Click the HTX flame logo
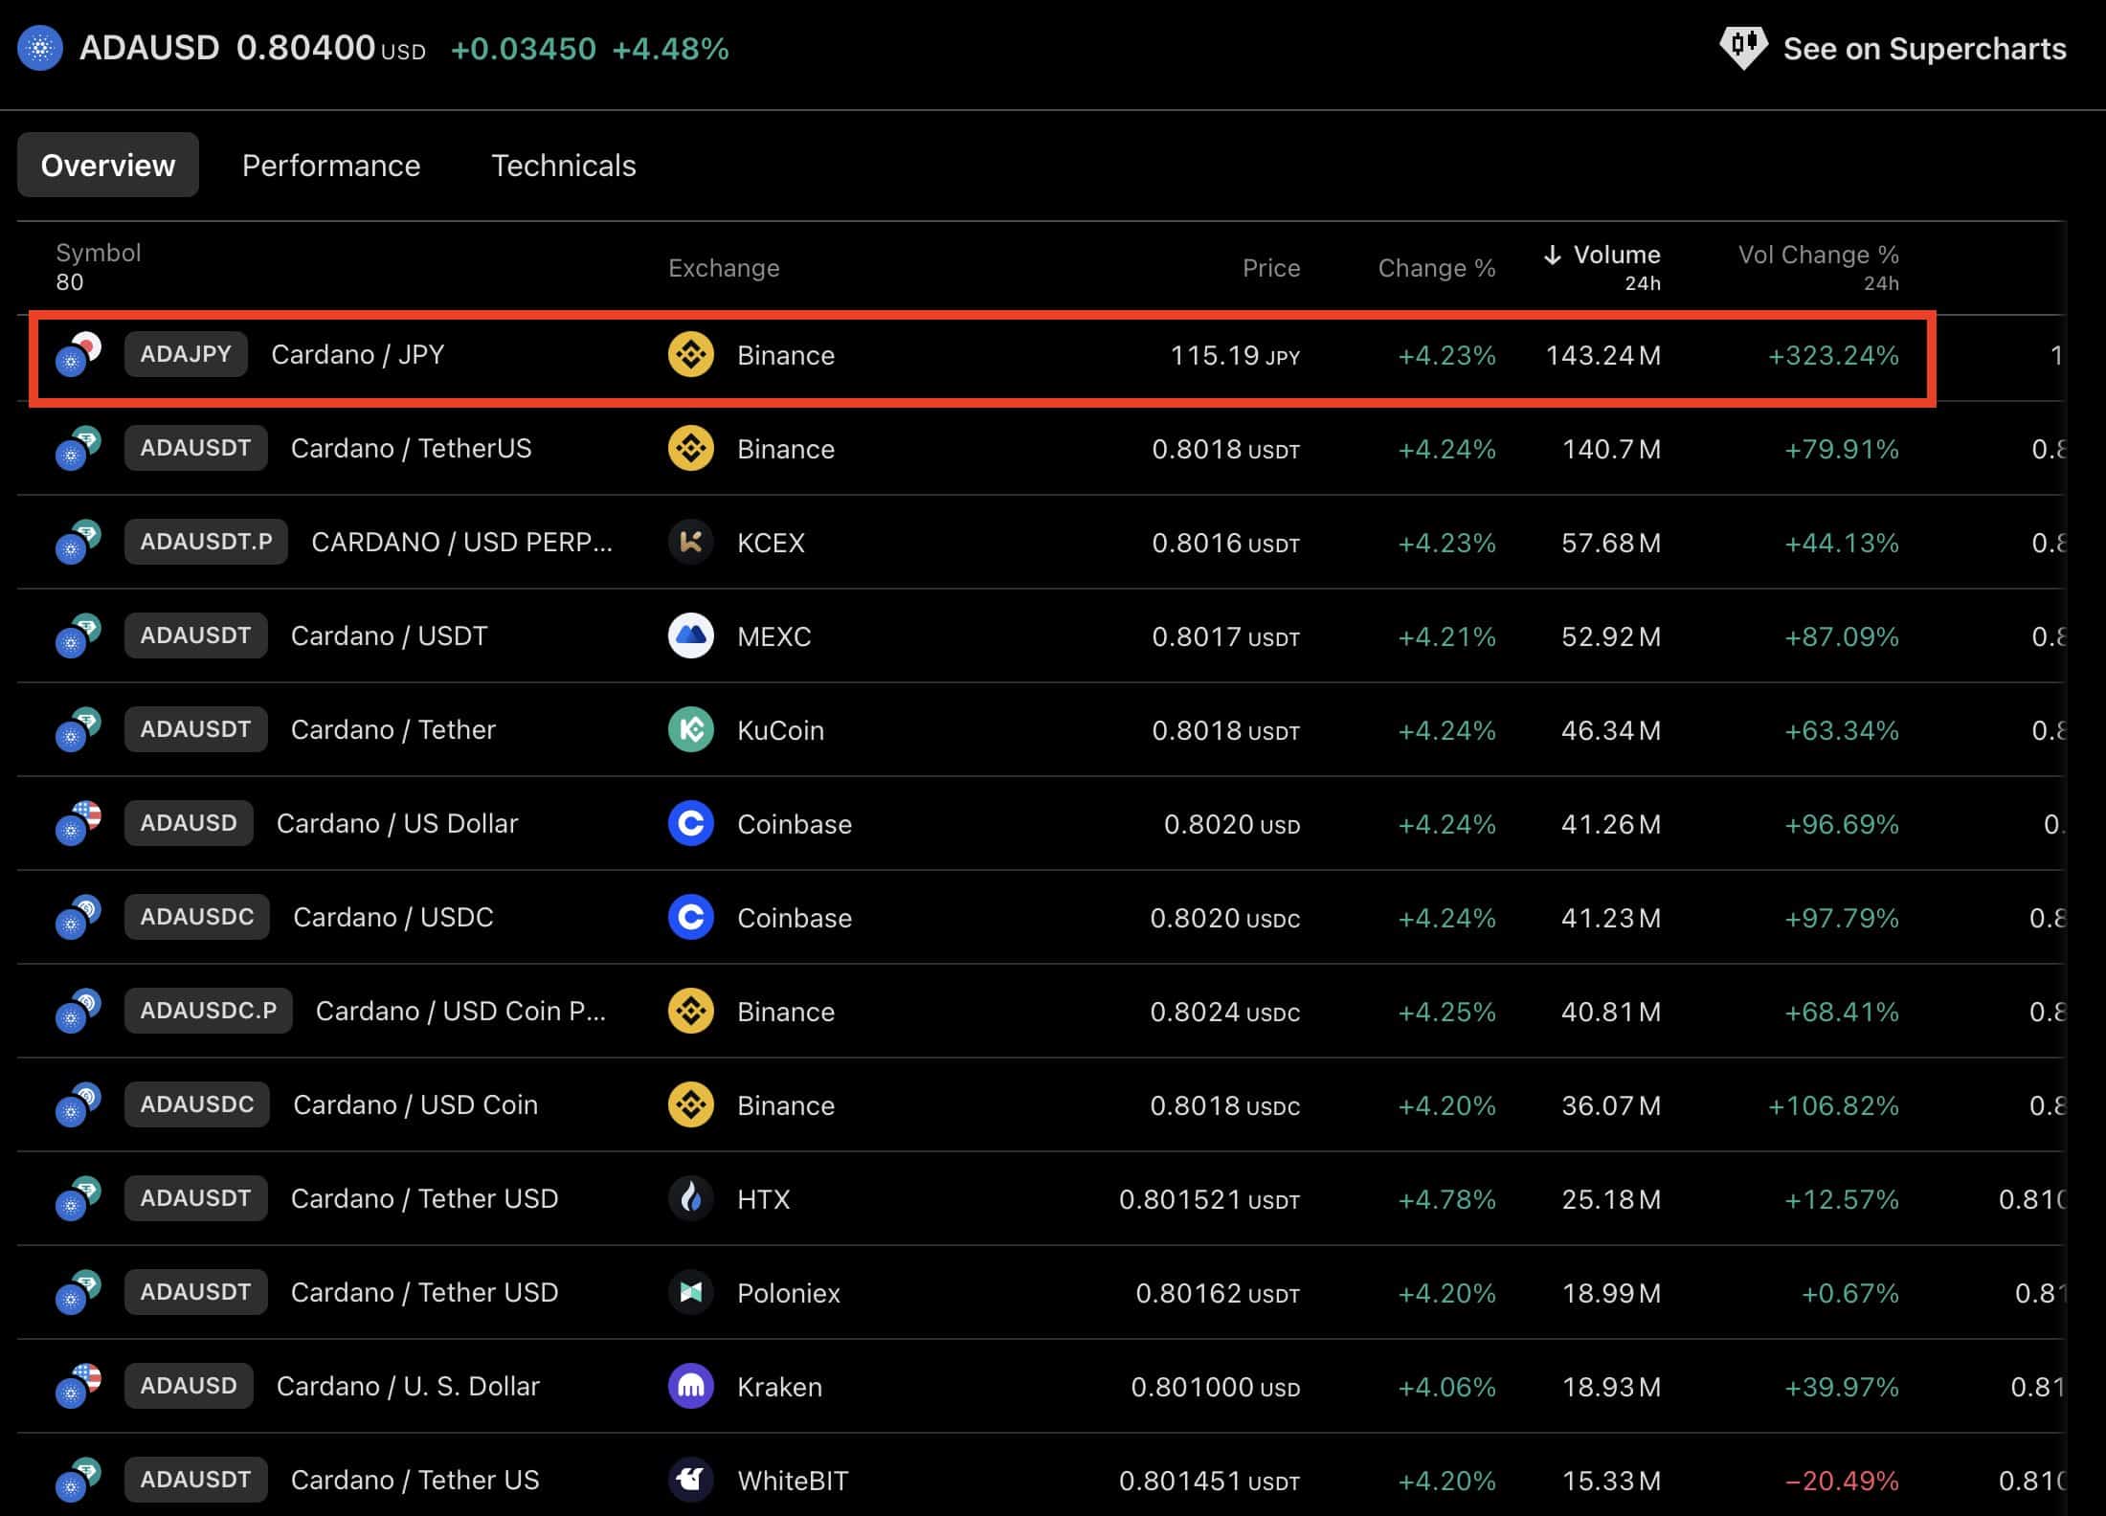2106x1516 pixels. (x=690, y=1199)
